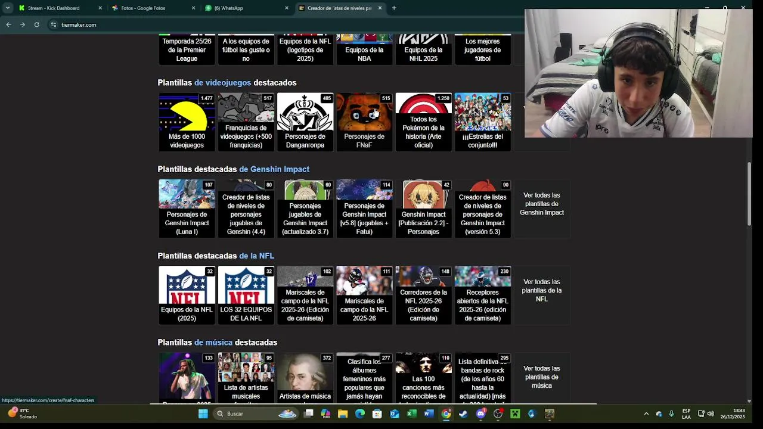
Task: Open the '¡¡¡Estrellas del conjunto!!!' template
Action: pyautogui.click(x=482, y=122)
